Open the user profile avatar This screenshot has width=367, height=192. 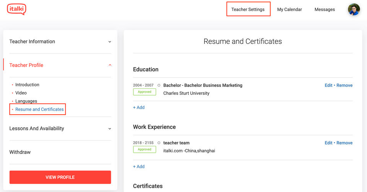click(x=354, y=10)
